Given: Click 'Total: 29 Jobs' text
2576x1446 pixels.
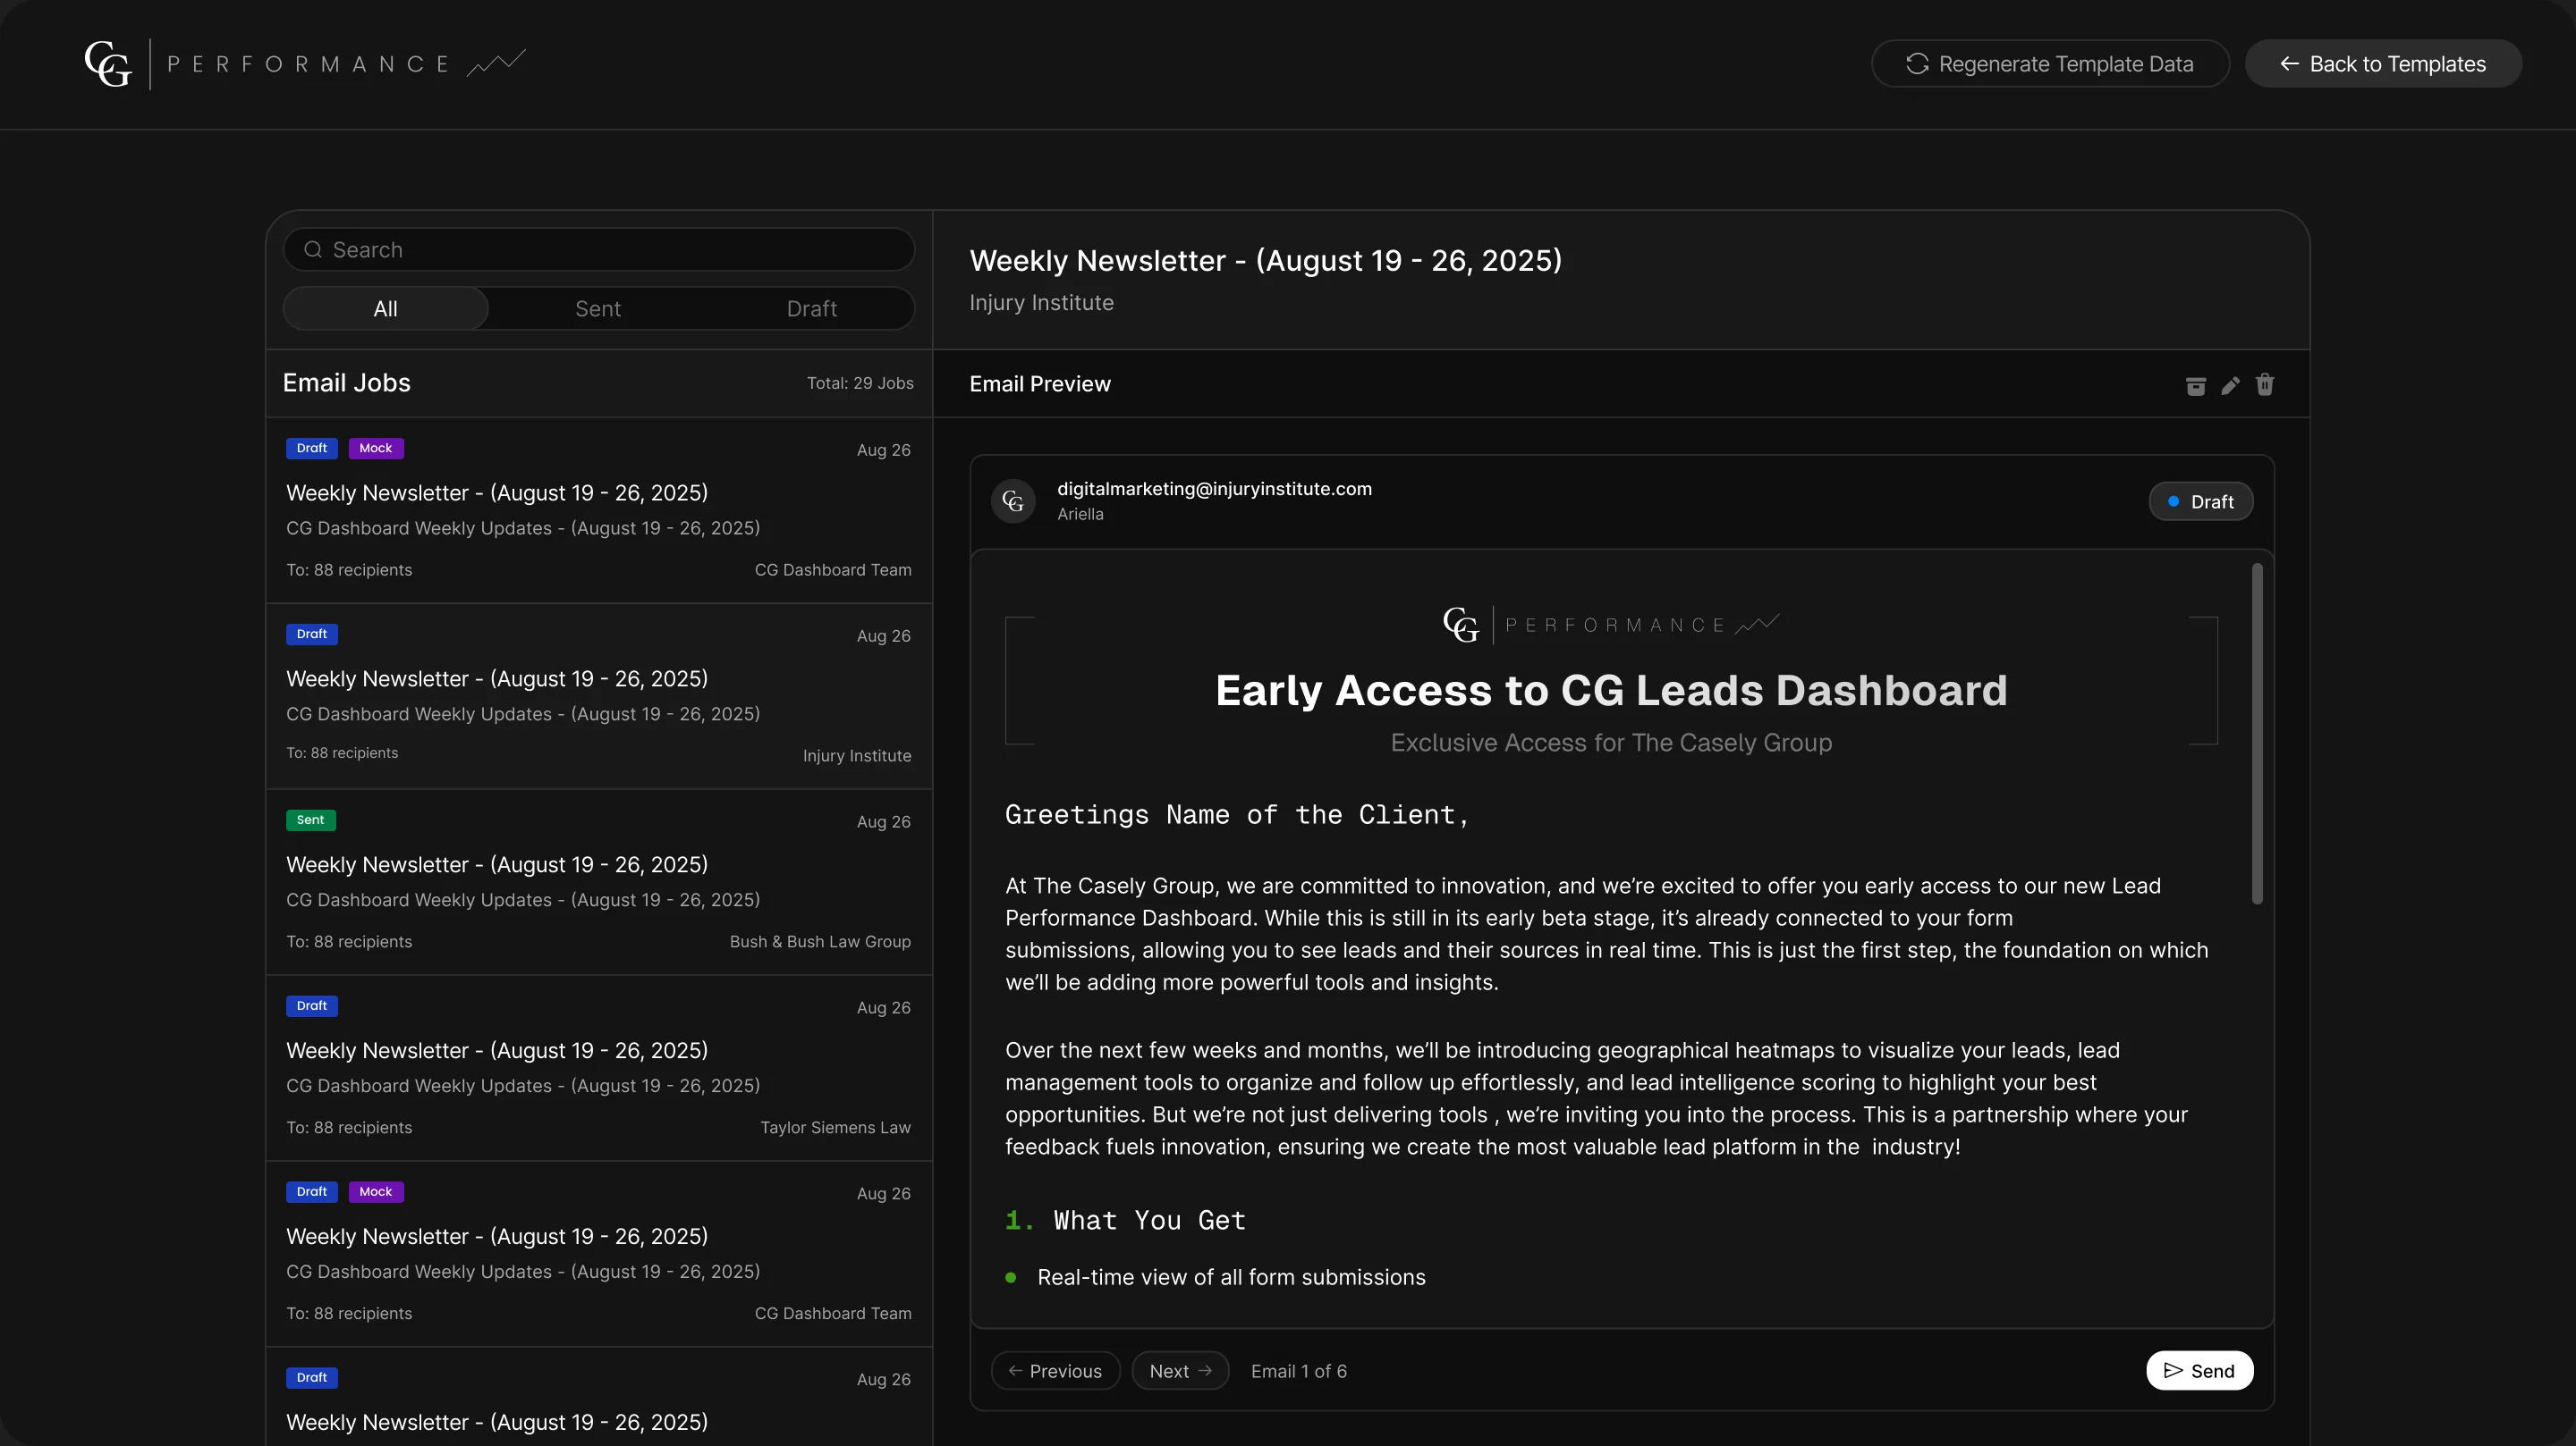Looking at the screenshot, I should click(860, 383).
